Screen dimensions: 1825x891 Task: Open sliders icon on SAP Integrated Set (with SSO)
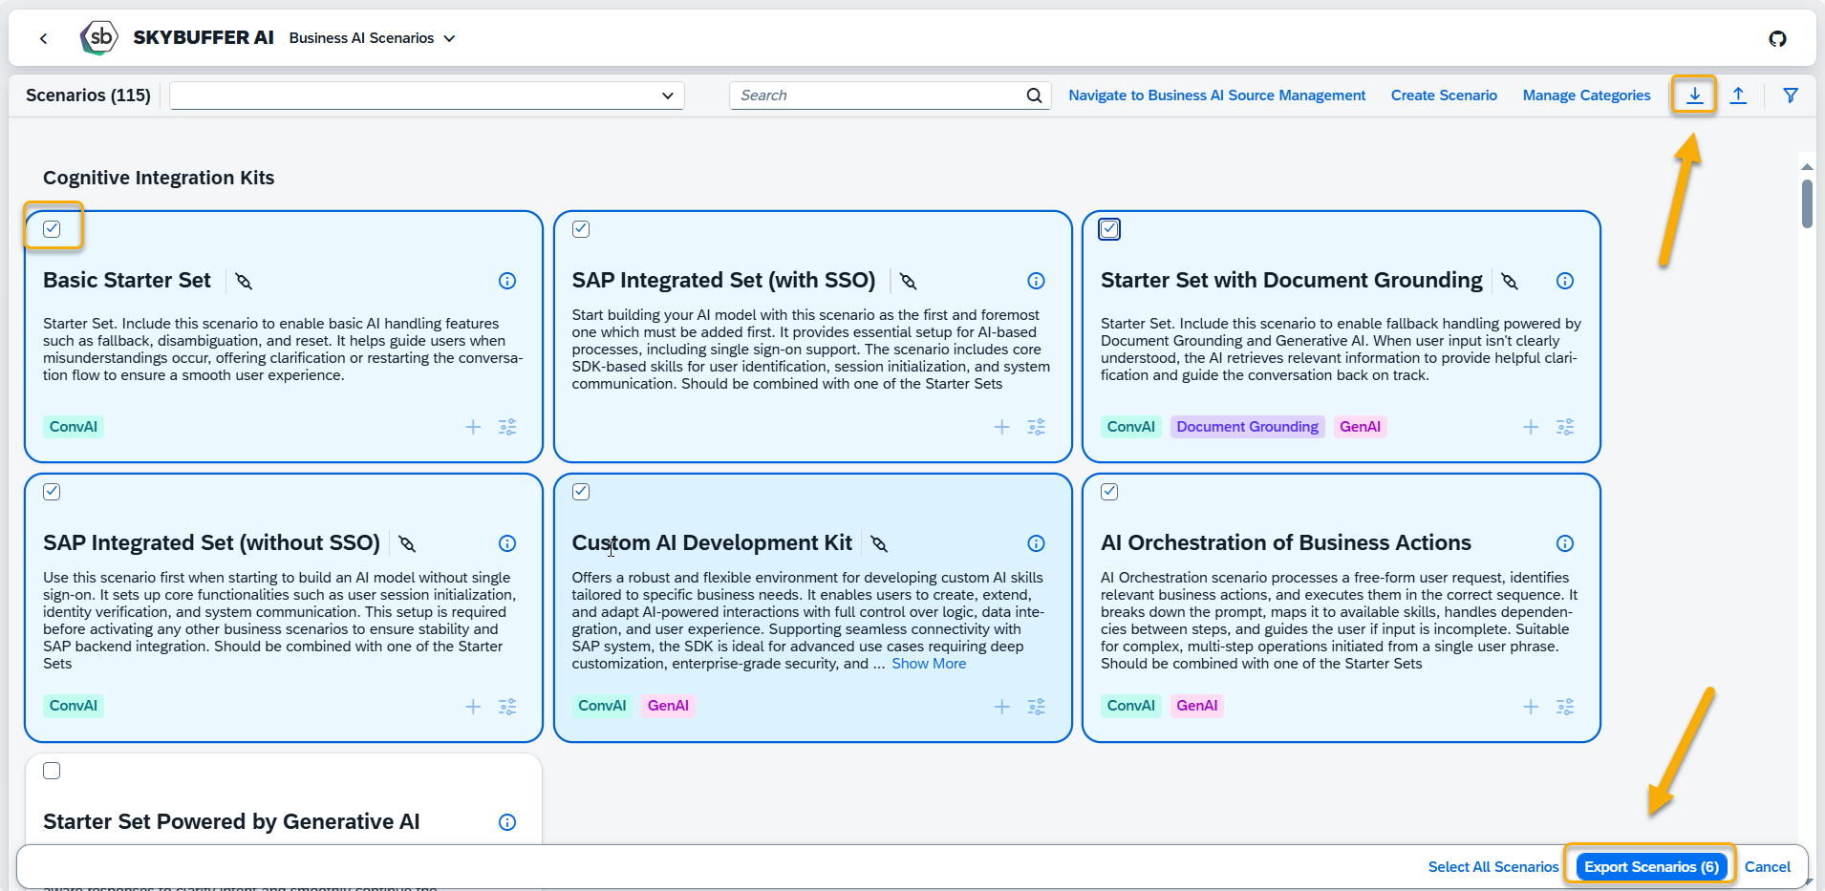(x=1036, y=427)
